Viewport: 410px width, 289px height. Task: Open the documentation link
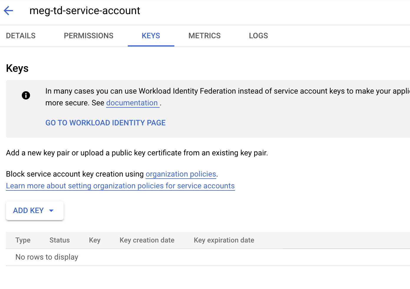click(132, 103)
